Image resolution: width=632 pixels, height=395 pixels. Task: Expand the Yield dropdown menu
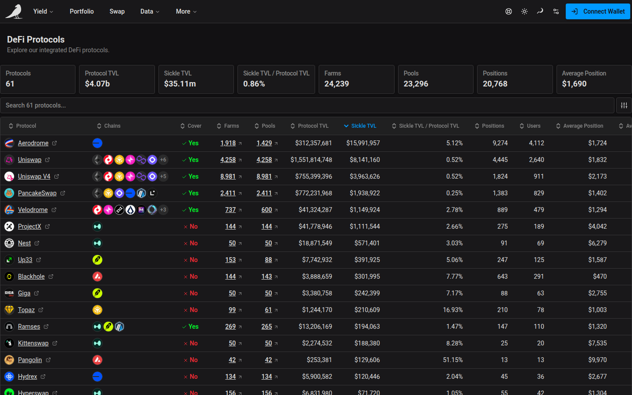click(x=43, y=11)
